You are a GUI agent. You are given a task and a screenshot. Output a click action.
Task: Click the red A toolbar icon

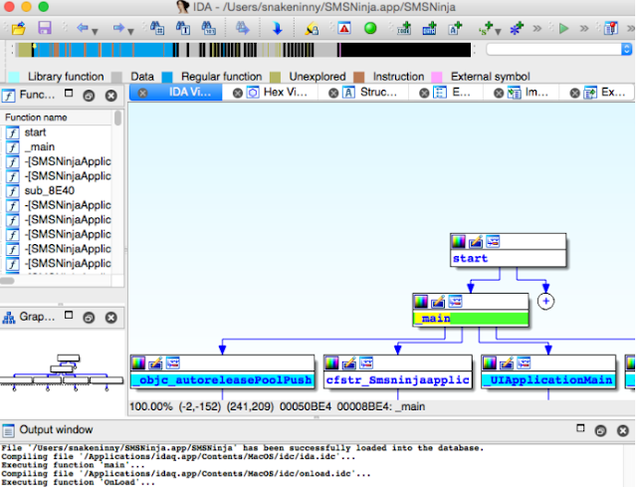[x=344, y=28]
